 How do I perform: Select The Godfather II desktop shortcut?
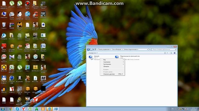tap(20, 15)
